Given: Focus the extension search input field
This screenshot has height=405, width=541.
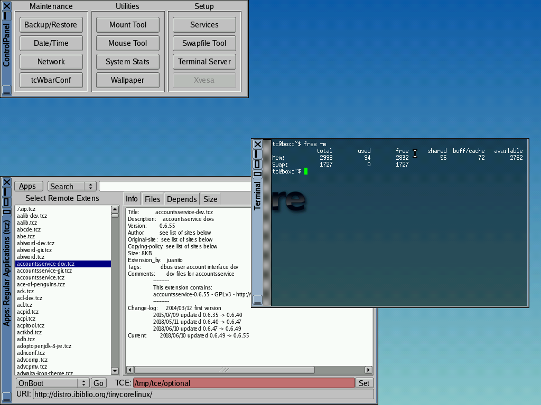Looking at the screenshot, I should pos(175,186).
